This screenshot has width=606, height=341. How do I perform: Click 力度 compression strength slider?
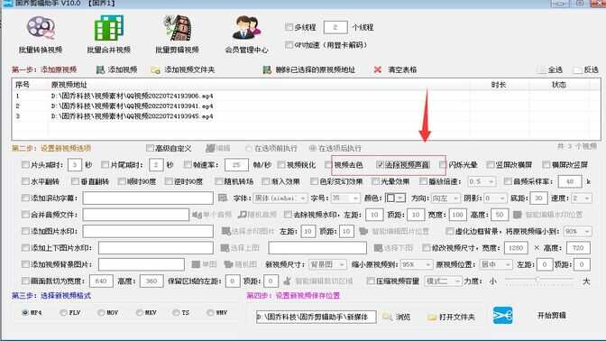tap(538, 279)
